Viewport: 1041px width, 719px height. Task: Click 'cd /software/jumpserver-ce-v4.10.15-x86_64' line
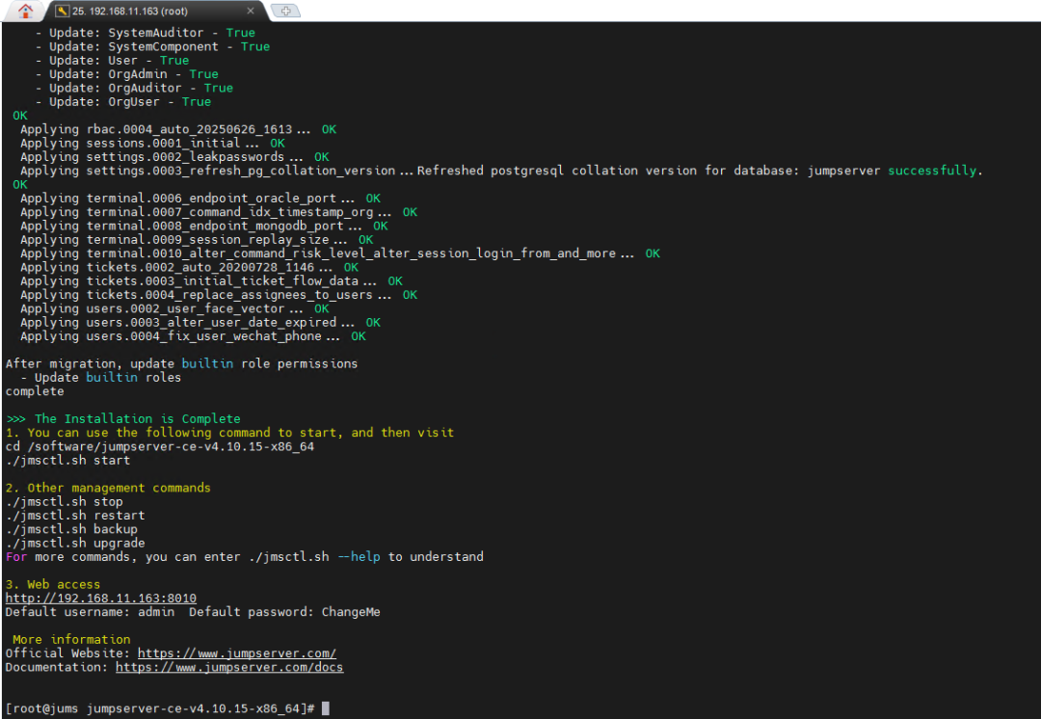[160, 446]
